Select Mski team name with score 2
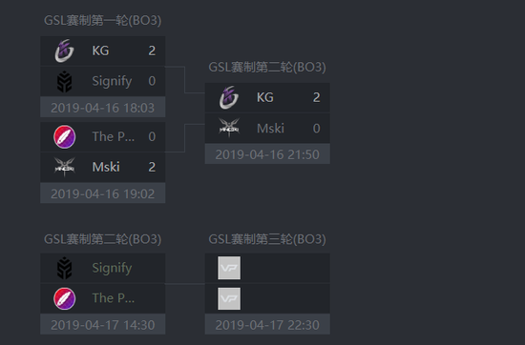Viewport: 525px width, 345px height. point(106,167)
